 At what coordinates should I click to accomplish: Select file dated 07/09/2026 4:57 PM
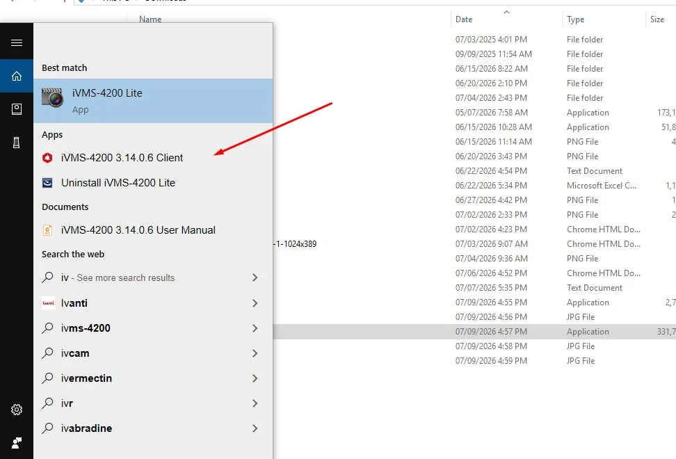474,332
